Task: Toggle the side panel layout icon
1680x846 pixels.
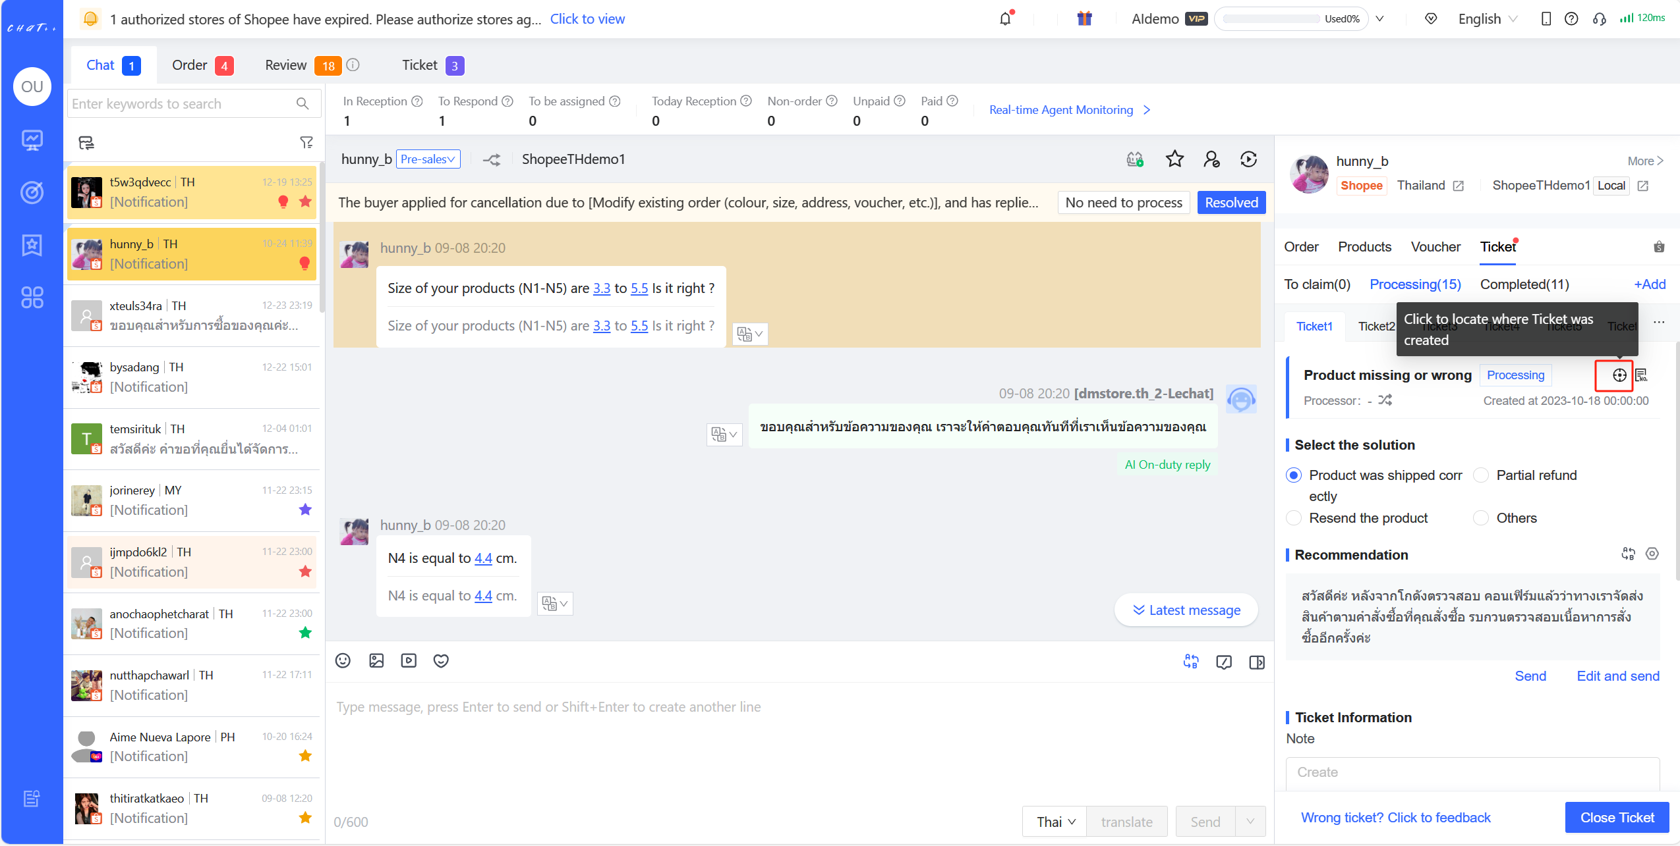Action: point(1257,662)
